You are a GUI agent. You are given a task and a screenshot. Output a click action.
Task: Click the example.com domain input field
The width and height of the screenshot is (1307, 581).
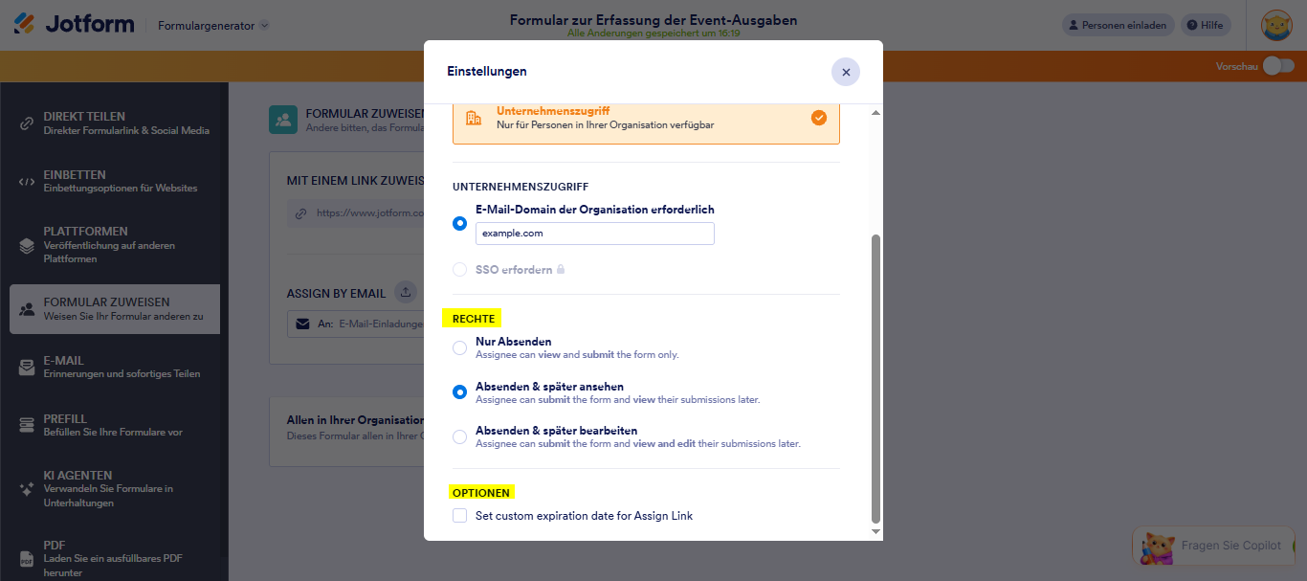595,234
